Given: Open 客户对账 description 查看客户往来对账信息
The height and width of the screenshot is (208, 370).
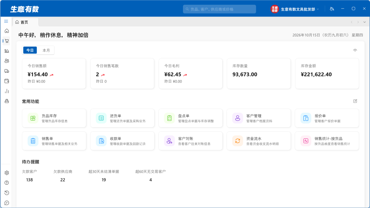Looking at the screenshot, I should click(194, 144).
